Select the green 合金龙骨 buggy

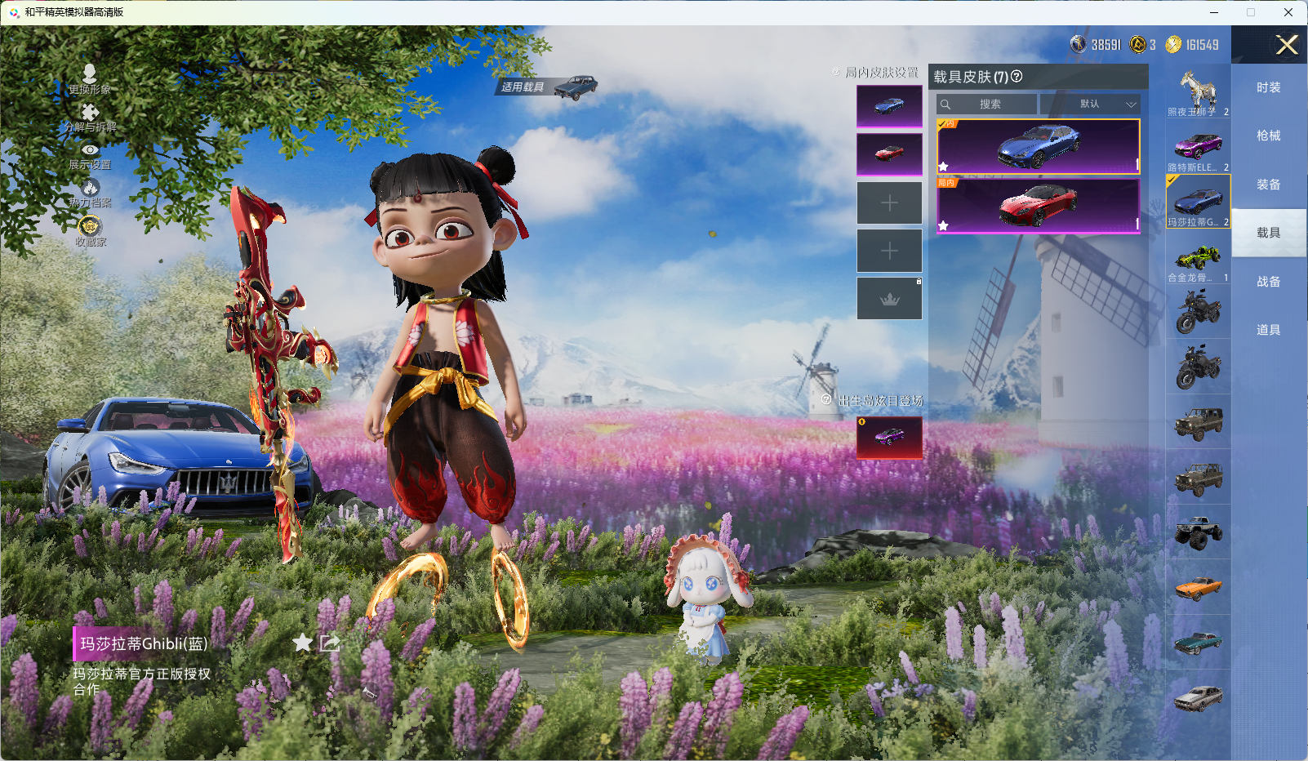coord(1198,258)
